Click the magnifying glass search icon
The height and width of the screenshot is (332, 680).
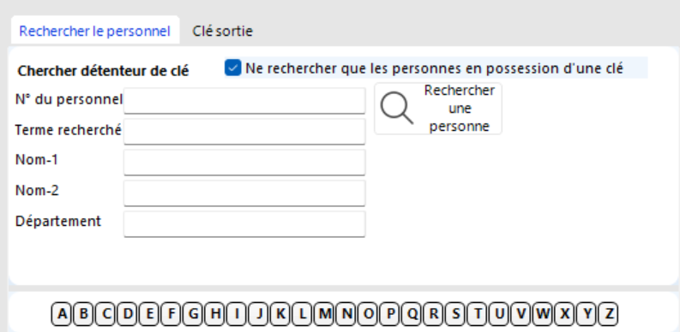point(396,108)
